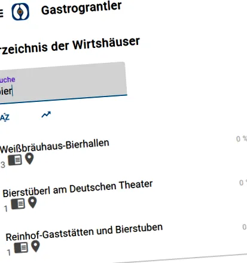Click menu count 3 of Weißbräuhaus-Bierhallen
This screenshot has height=263, width=247.
pyautogui.click(x=3, y=165)
